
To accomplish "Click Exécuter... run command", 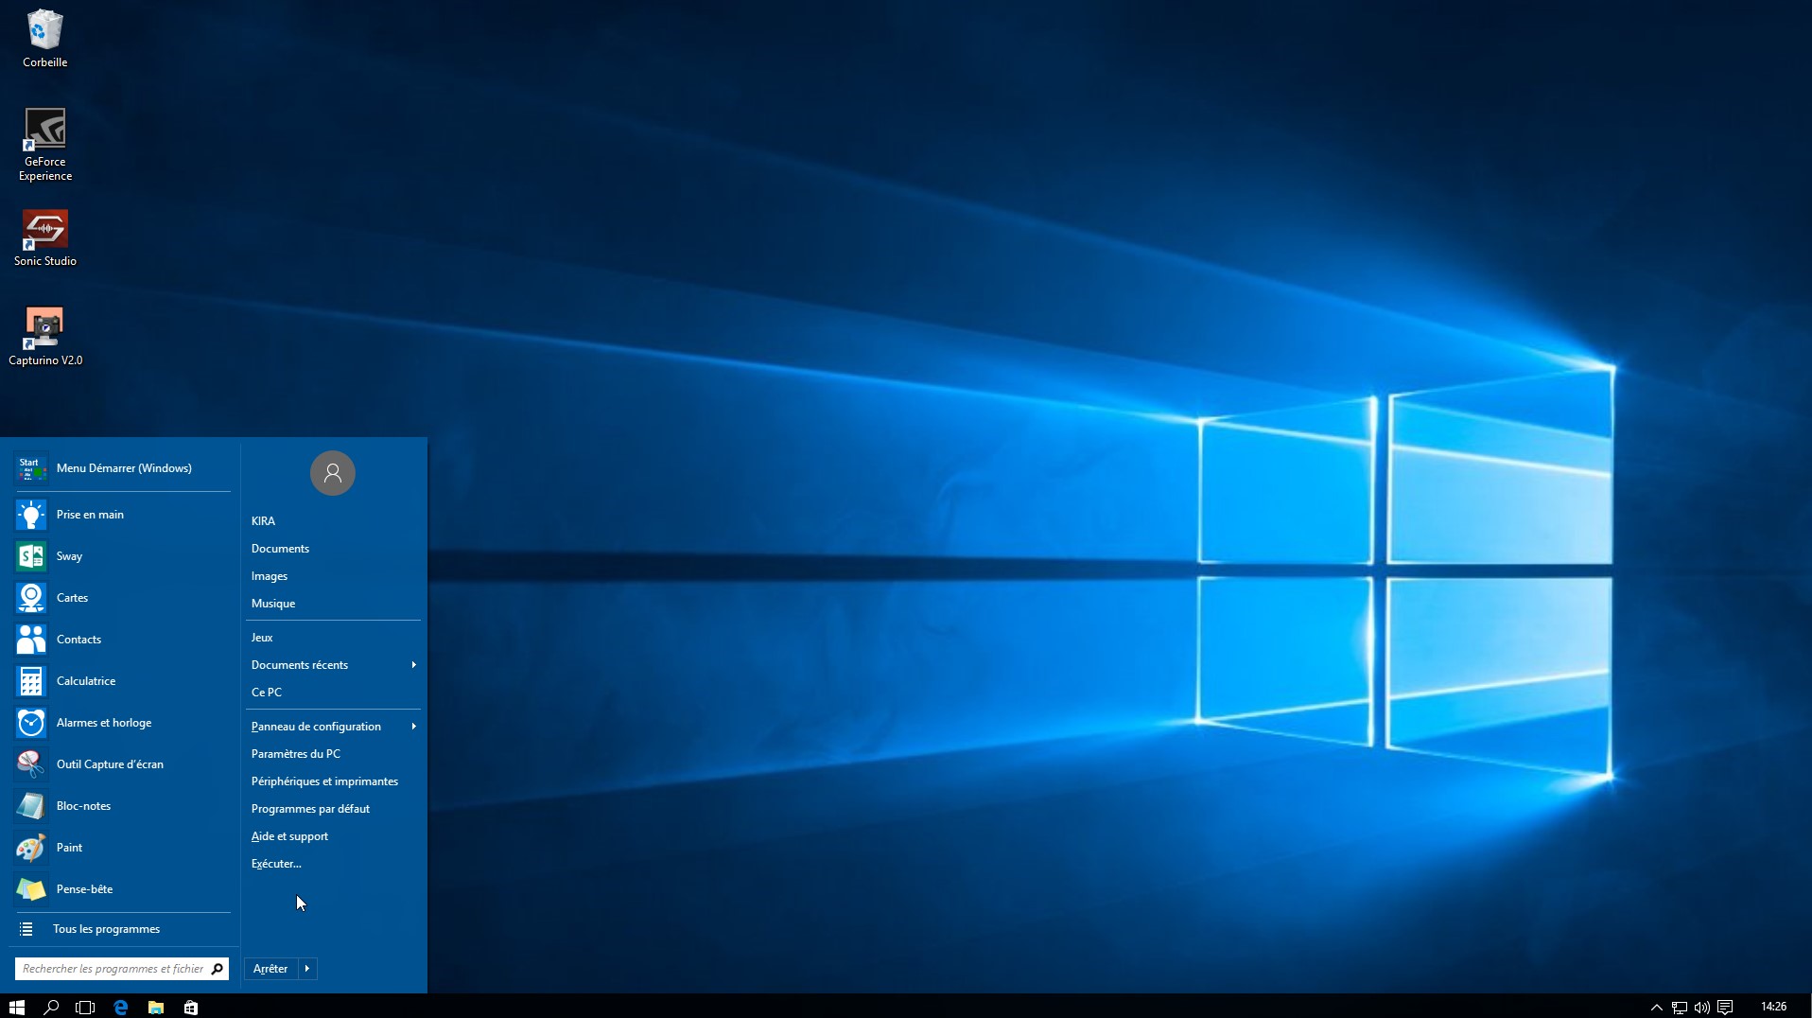I will coord(333,864).
